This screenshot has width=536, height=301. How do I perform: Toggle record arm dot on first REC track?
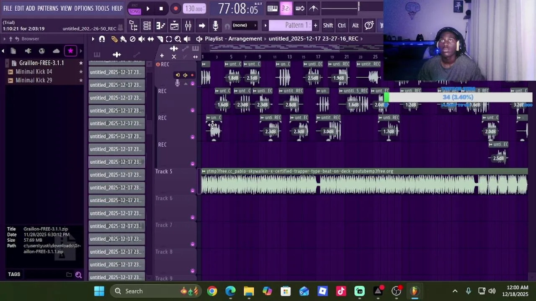pos(192,75)
